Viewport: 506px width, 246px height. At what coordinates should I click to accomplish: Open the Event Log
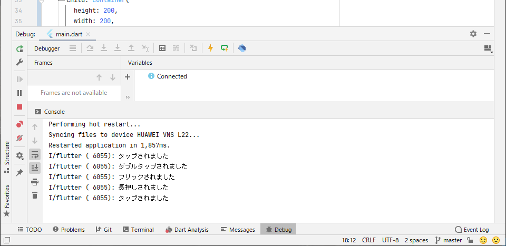tap(472, 230)
